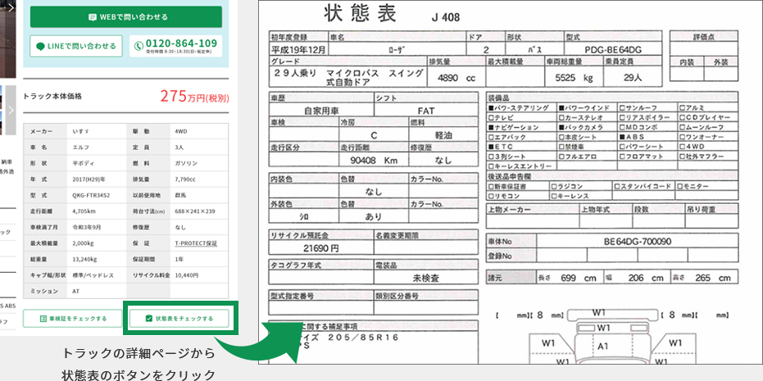Select the history value 自家用車
763x381 pixels.
[321, 111]
